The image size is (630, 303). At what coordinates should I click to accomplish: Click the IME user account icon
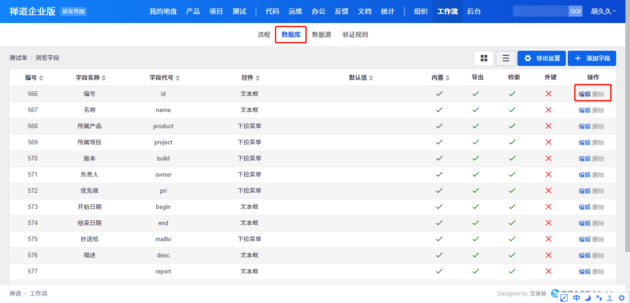click(x=610, y=298)
